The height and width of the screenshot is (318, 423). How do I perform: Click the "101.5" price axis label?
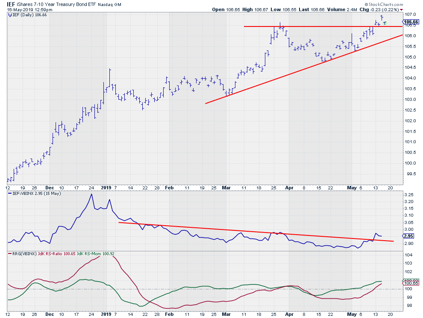[x=409, y=132]
